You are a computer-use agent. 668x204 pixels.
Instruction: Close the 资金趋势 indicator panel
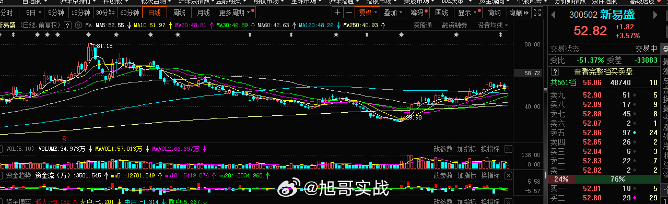point(508,175)
